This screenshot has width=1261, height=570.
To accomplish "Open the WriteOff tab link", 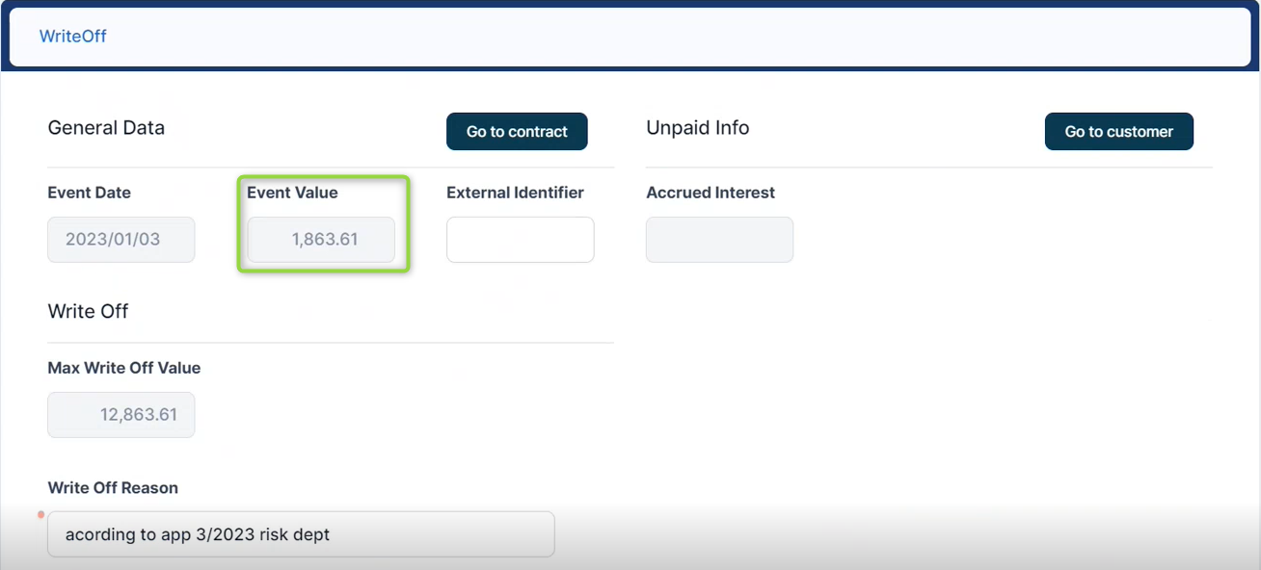I will coord(72,37).
